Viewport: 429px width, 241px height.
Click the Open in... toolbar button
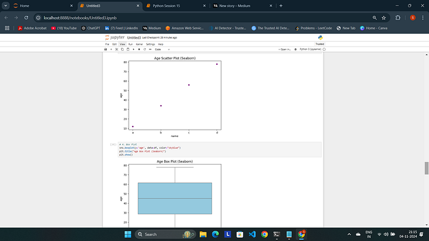(284, 50)
